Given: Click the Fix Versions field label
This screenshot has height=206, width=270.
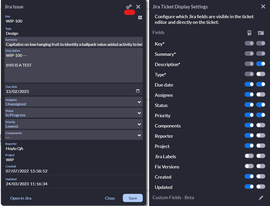Looking at the screenshot, I should 167,167.
